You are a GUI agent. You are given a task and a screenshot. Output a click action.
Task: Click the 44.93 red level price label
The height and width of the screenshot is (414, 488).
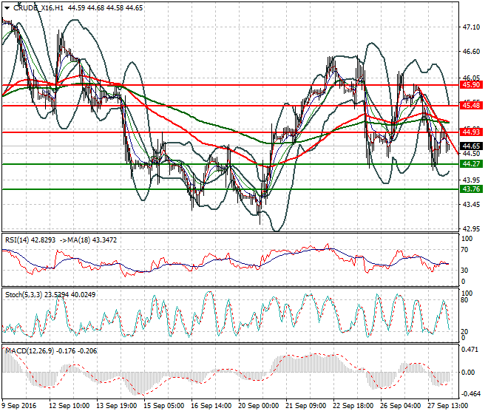click(x=471, y=132)
